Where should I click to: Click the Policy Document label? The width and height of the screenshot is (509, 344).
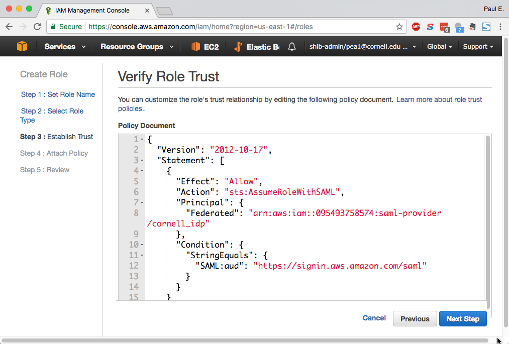[x=146, y=126]
